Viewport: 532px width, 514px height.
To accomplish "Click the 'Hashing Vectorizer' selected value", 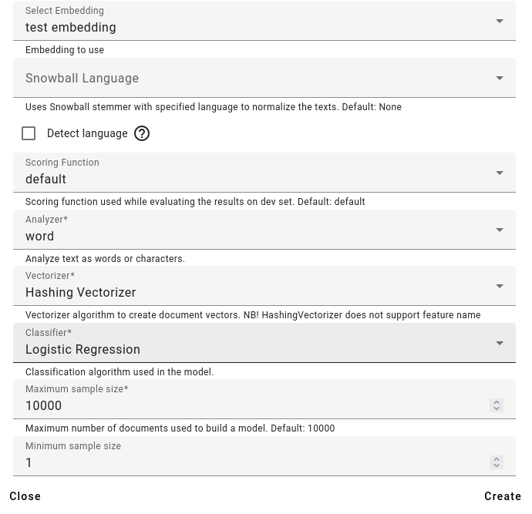I will click(x=81, y=293).
